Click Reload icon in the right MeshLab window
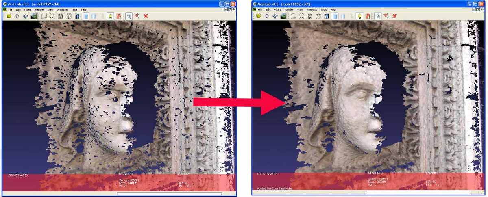488x197 pixels. [267, 16]
